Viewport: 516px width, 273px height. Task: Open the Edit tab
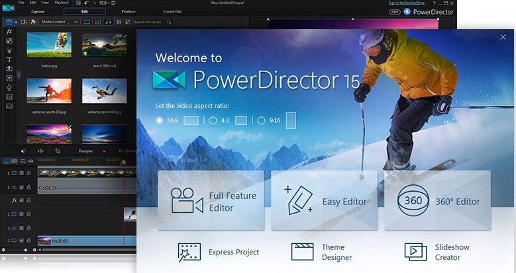[x=85, y=11]
